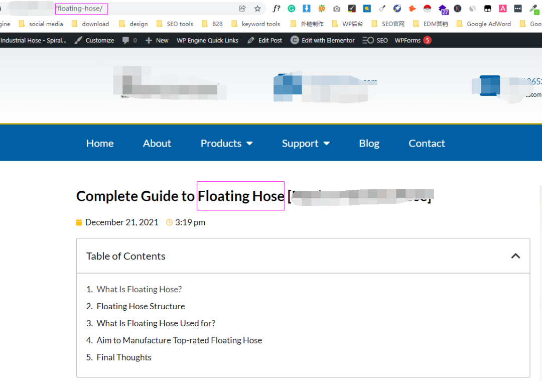The width and height of the screenshot is (542, 381).
Task: Click the camera screenshot extension icon
Action: pos(337,9)
